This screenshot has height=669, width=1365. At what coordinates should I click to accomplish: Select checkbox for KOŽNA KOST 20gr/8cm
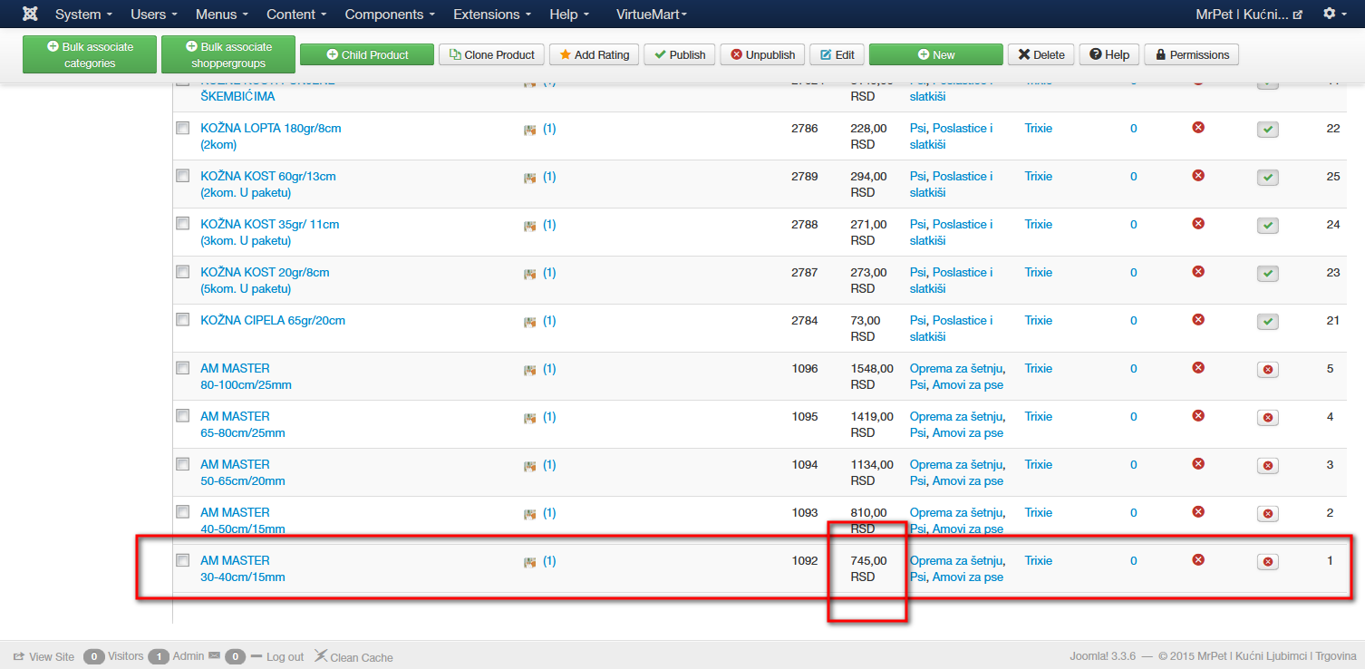(182, 272)
